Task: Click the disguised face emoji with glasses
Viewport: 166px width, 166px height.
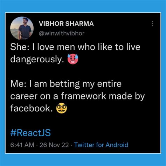Action: tap(62, 108)
